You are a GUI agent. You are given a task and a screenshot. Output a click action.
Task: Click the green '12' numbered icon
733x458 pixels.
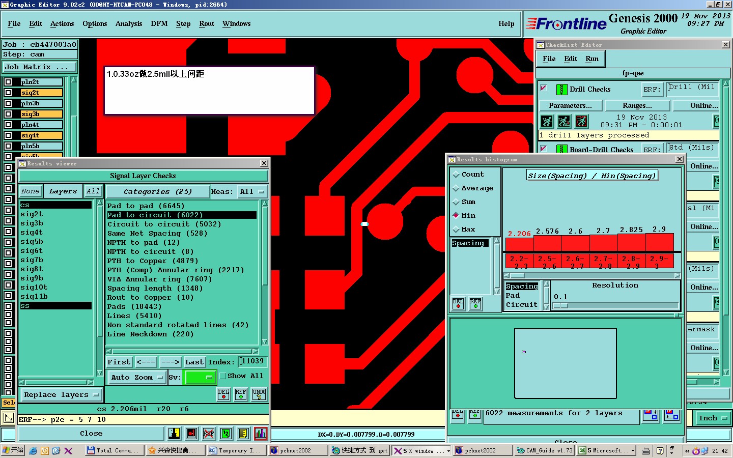click(226, 434)
